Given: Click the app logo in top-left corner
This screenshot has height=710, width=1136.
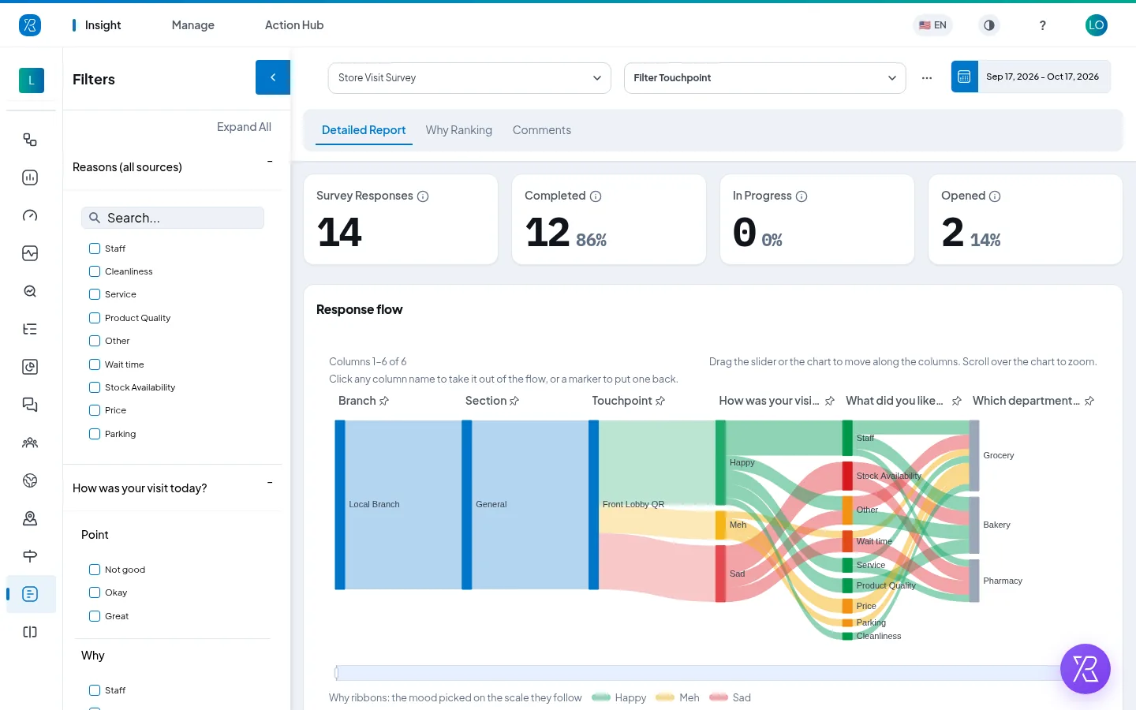Looking at the screenshot, I should click(x=30, y=25).
